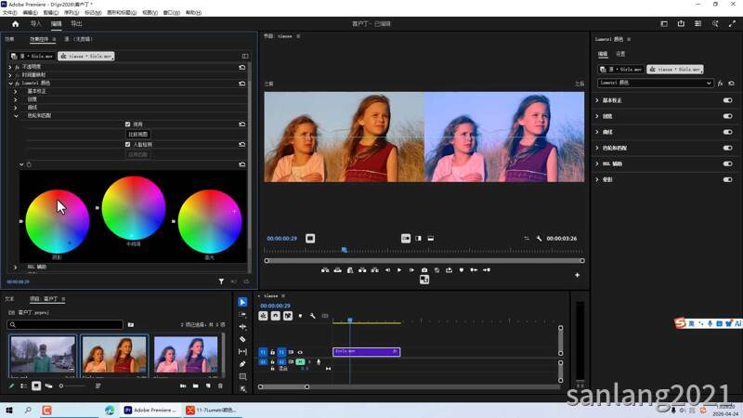The height and width of the screenshot is (418, 743).
Task: Open timeline display settings wrench
Action: click(313, 316)
